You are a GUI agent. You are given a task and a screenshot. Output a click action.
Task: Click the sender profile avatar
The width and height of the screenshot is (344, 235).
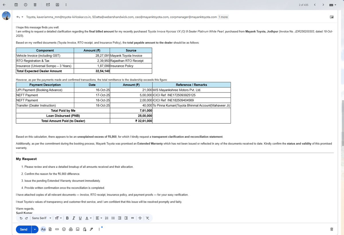pyautogui.click(x=6, y=16)
